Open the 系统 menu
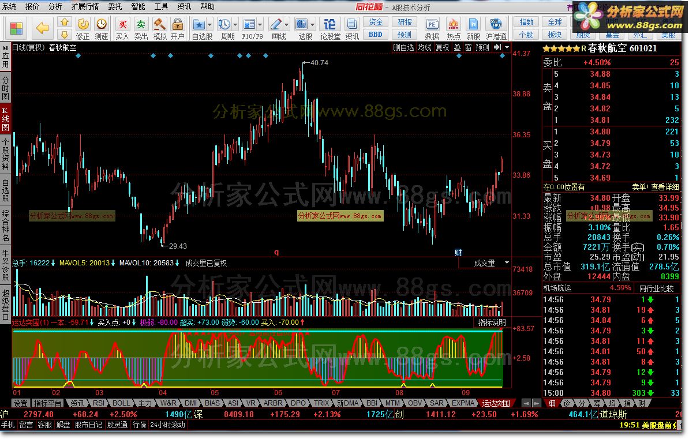This screenshot has width=689, height=439. tap(9, 6)
